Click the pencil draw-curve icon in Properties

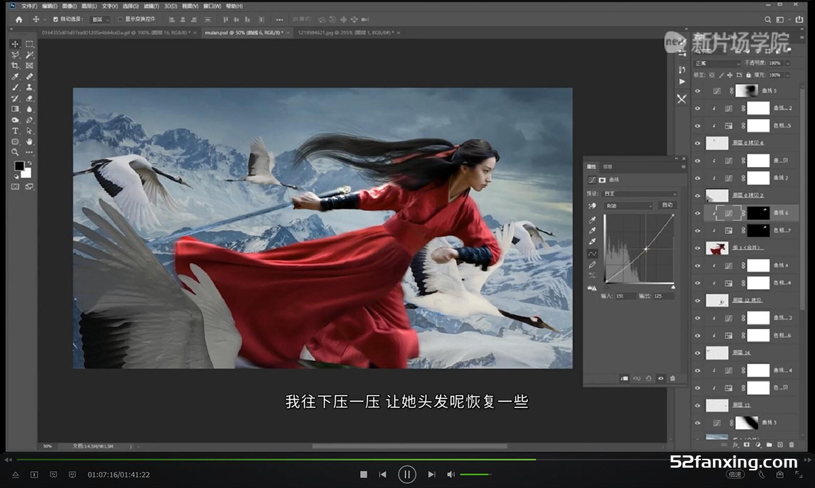(x=592, y=265)
